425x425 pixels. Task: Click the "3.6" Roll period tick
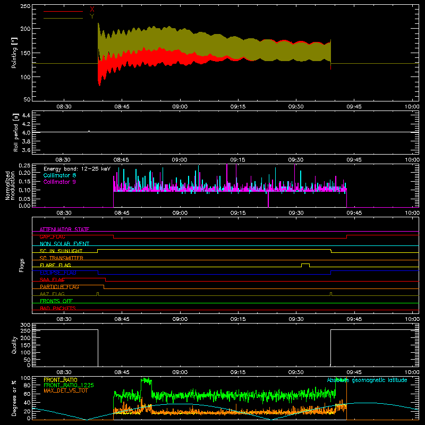coord(26,150)
